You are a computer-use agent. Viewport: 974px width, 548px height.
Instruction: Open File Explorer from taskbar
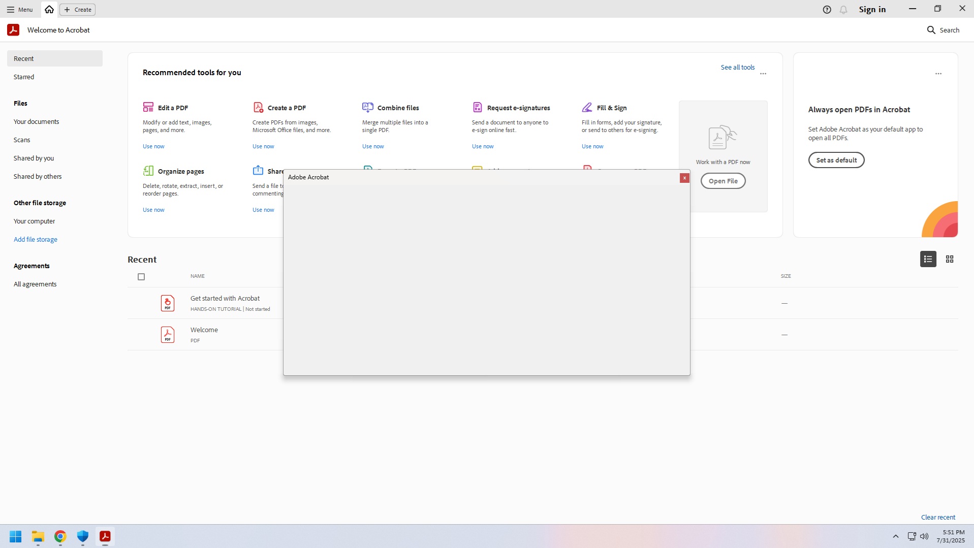click(x=38, y=536)
